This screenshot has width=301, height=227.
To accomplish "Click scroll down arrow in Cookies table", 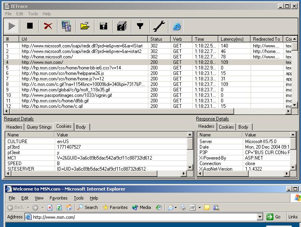I will tap(190, 167).
